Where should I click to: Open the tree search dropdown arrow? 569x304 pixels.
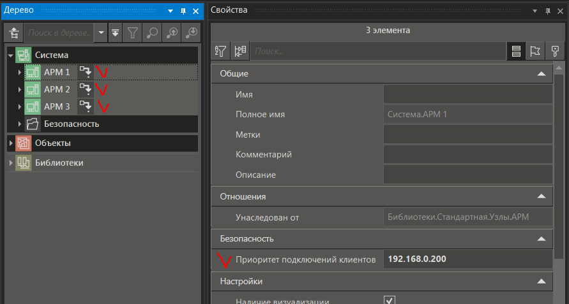click(101, 33)
